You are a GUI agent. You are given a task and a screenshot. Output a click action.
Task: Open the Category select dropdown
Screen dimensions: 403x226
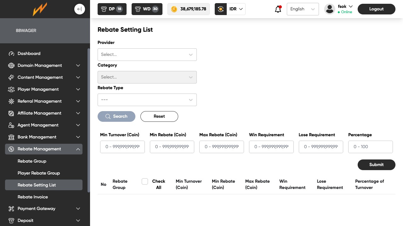coord(147,77)
